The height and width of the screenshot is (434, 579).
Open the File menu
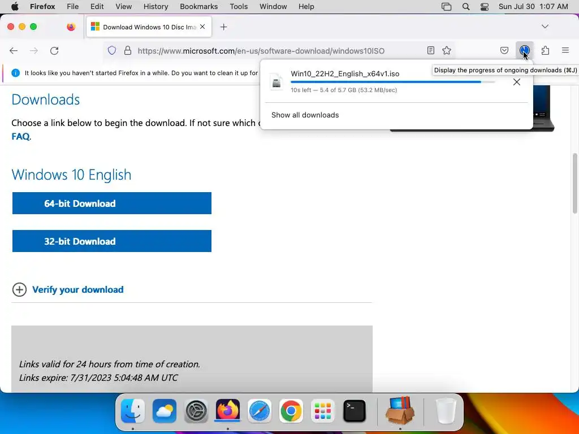pos(72,7)
